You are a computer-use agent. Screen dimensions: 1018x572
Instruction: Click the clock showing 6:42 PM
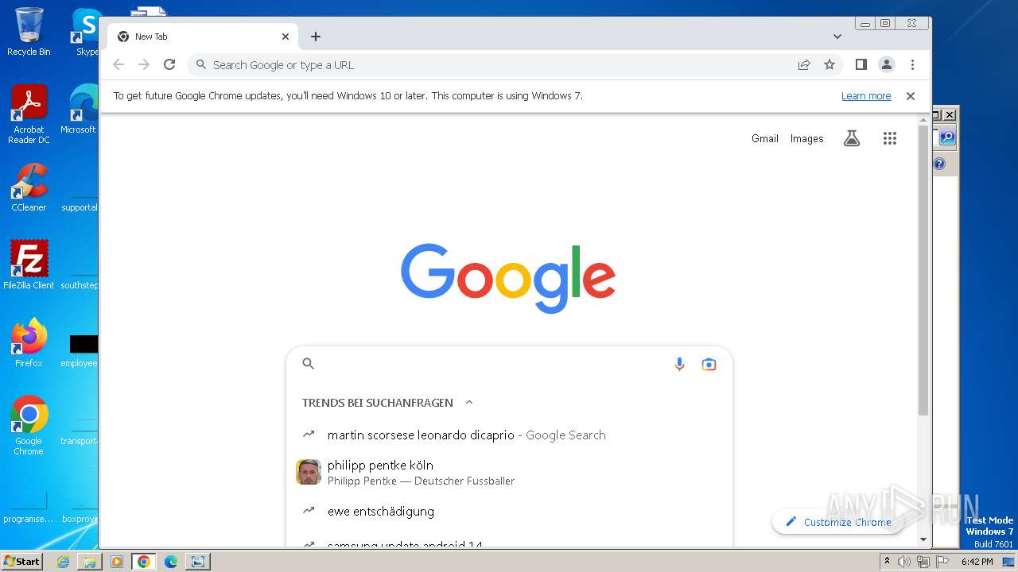(x=977, y=562)
